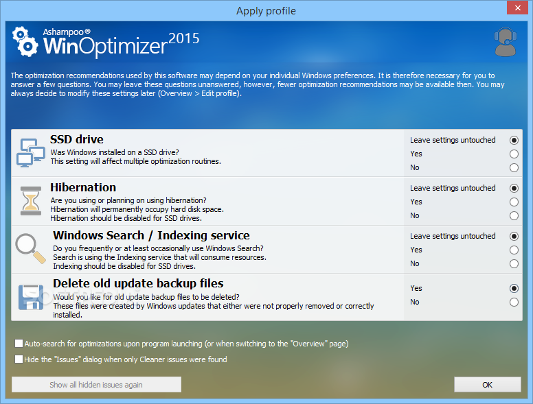Click the 'Show all hidden issues again' button
The height and width of the screenshot is (404, 533).
pos(96,385)
